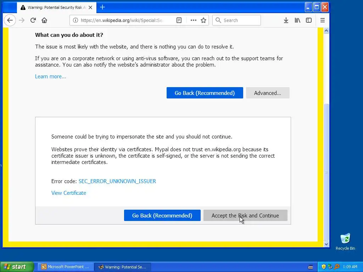Screen dimensions: 363x272
Task: Click the network devices tray icon
Action: coord(330,267)
